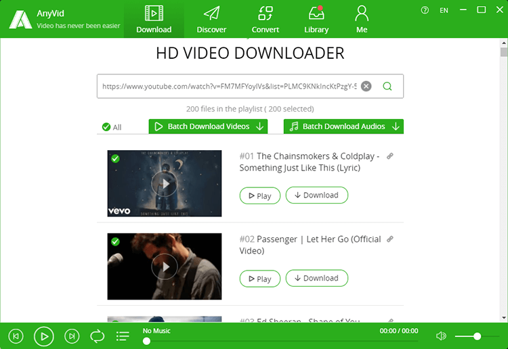508x349 pixels.
Task: Click Play for Let Her Go
Action: 260,279
